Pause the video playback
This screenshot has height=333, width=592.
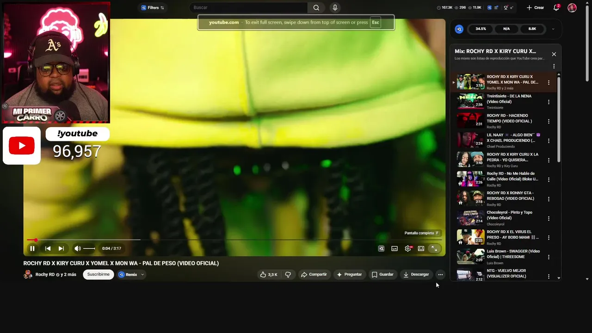coord(32,248)
